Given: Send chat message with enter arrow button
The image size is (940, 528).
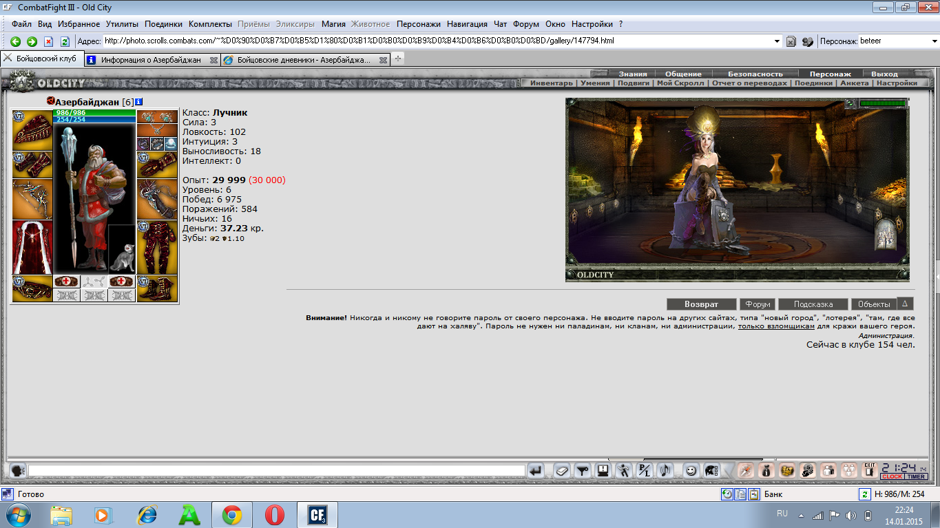Looking at the screenshot, I should pos(536,471).
